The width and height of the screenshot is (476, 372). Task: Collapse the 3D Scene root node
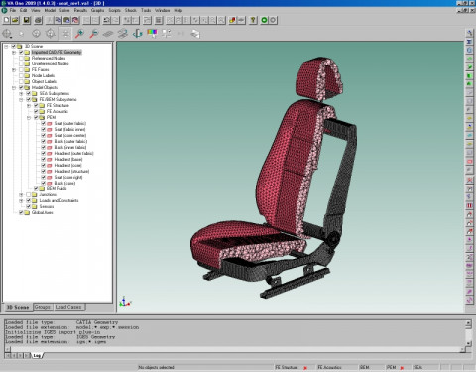tap(6, 46)
